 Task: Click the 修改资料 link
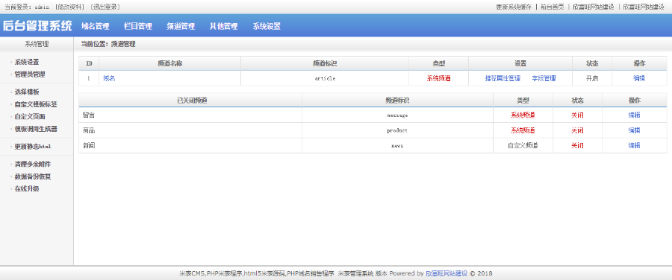click(69, 7)
